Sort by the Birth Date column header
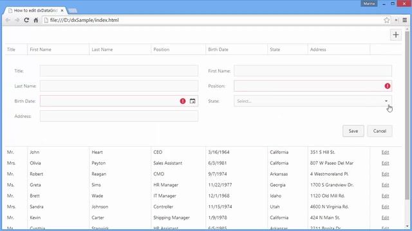Image resolution: width=412 pixels, height=231 pixels. [x=236, y=49]
